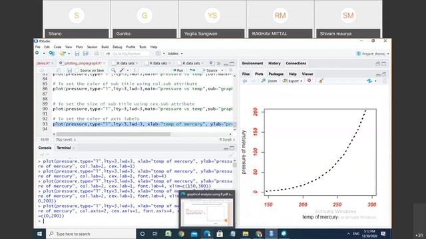Open the R Script file type dropdown
The width and height of the screenshot is (426, 239).
pyautogui.click(x=227, y=139)
